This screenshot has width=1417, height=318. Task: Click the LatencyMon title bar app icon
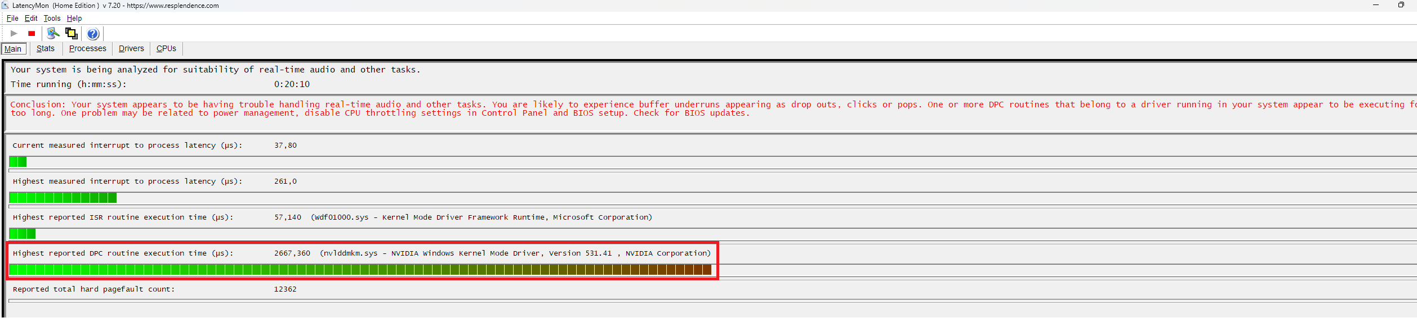(6, 6)
